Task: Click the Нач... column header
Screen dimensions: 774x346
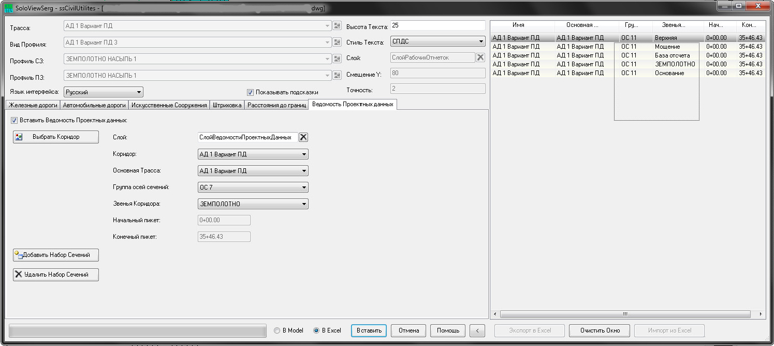Action: click(720, 25)
